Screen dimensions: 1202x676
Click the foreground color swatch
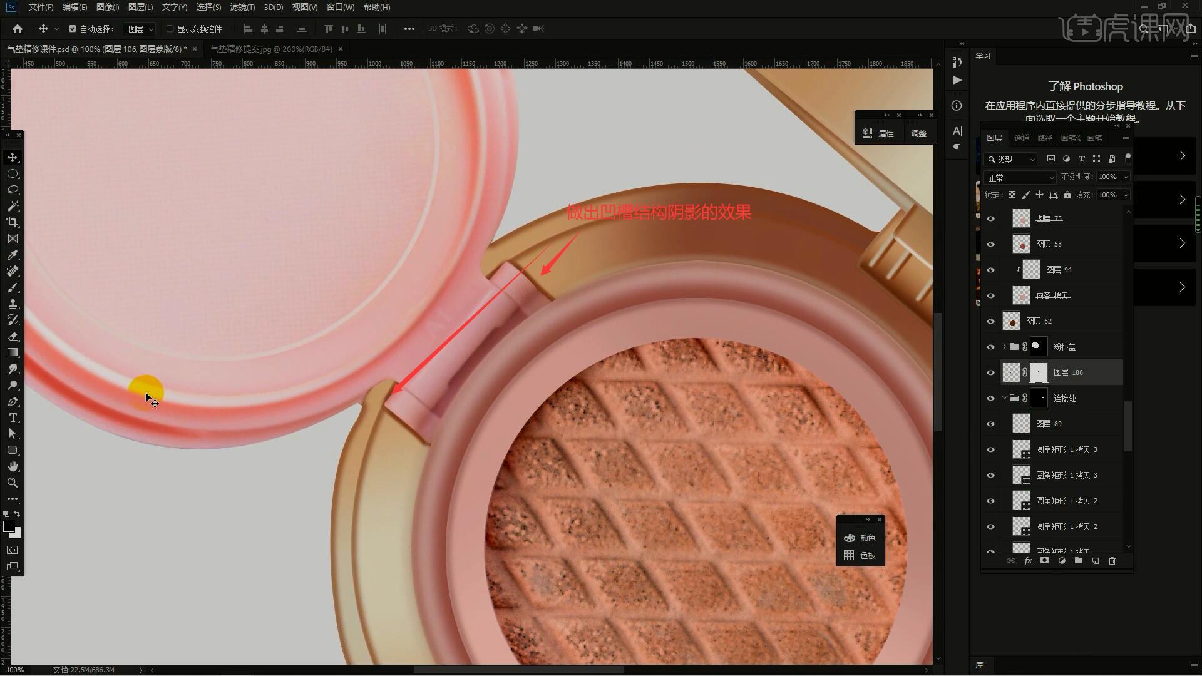click(9, 526)
